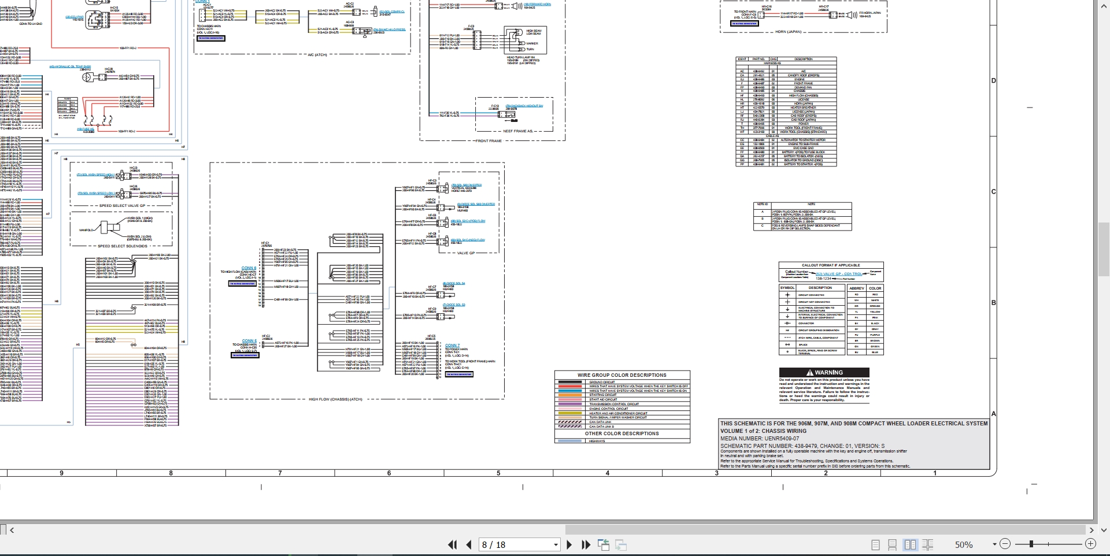Image resolution: width=1110 pixels, height=556 pixels.
Task: Switch to continuous page scrolling layout
Action: click(893, 544)
